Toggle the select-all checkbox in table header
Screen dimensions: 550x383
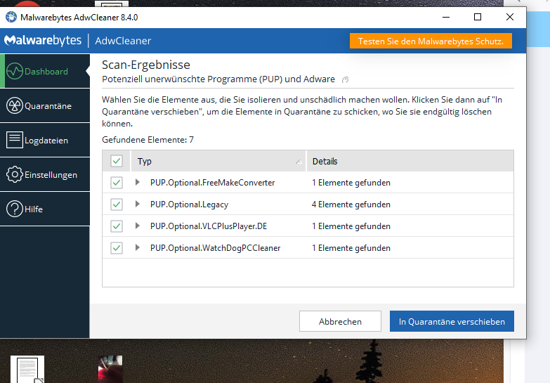[117, 161]
